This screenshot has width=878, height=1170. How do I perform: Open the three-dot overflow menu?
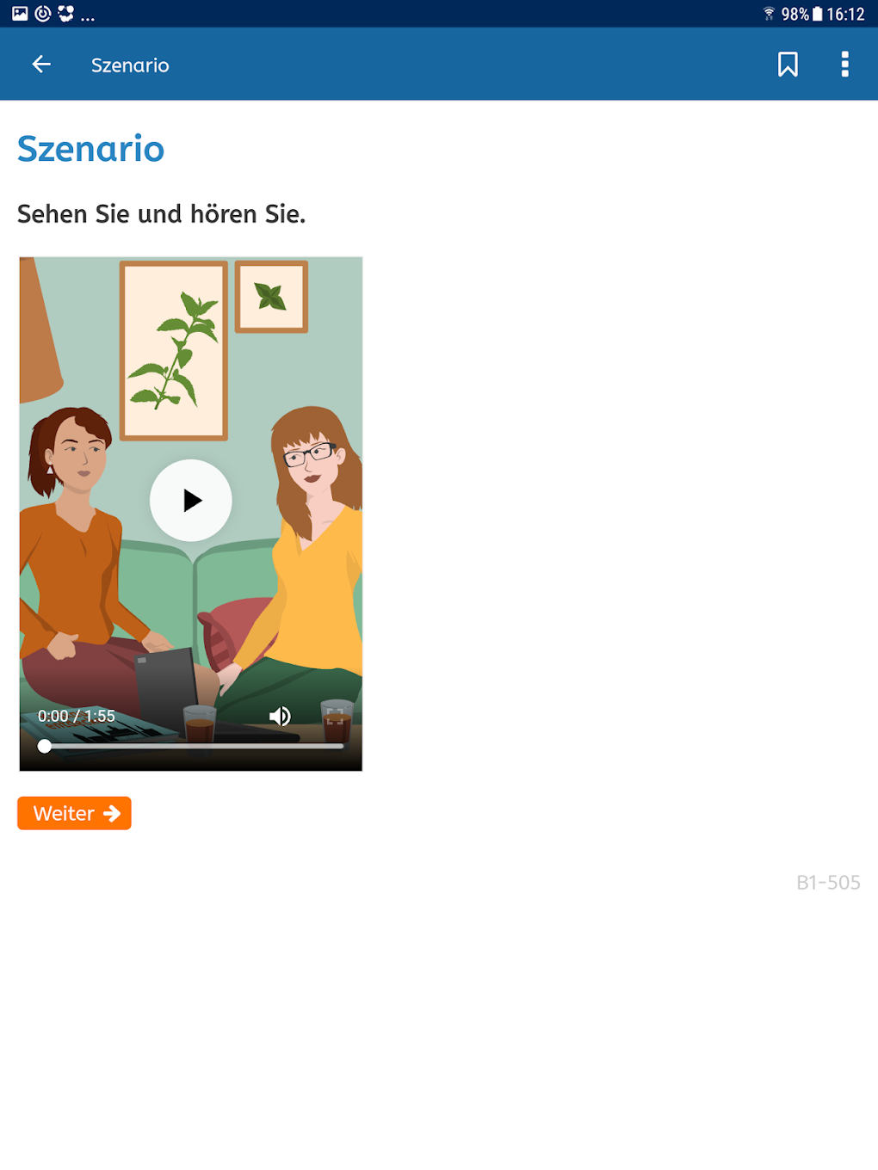(x=844, y=65)
